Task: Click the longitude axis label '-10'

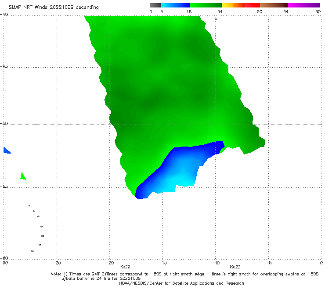Action: click(x=215, y=263)
